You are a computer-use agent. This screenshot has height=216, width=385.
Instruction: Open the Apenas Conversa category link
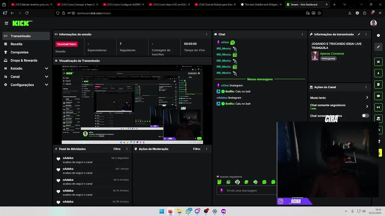[x=332, y=53]
